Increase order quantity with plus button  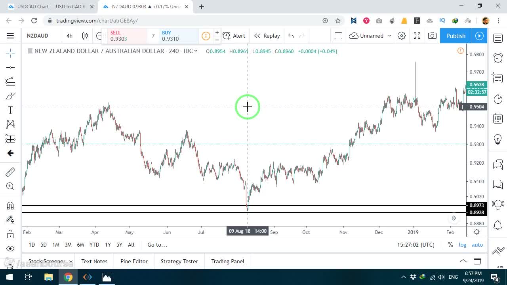[217, 32]
